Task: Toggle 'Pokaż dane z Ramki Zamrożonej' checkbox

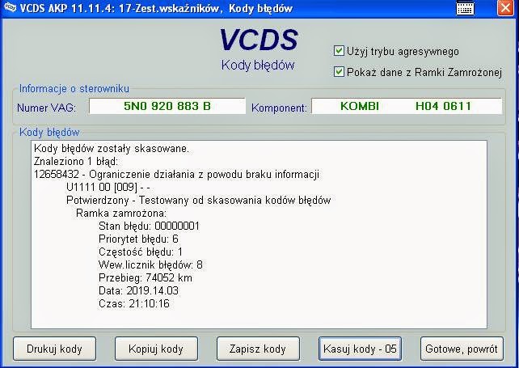Action: pyautogui.click(x=339, y=71)
